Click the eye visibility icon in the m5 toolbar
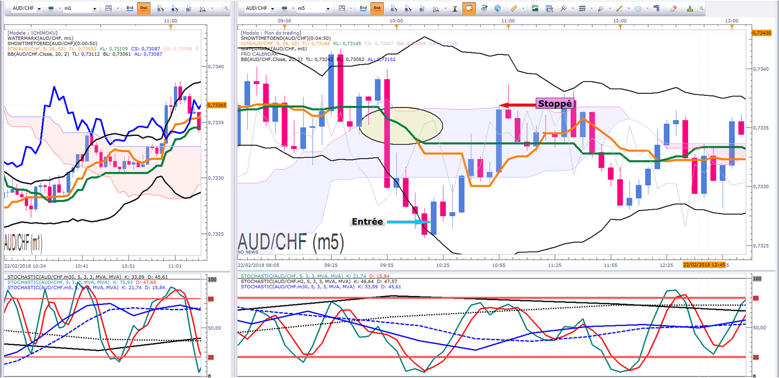This screenshot has width=779, height=378. click(484, 8)
